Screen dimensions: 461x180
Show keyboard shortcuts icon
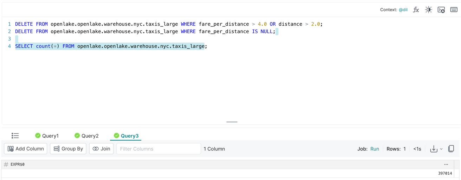(454, 10)
